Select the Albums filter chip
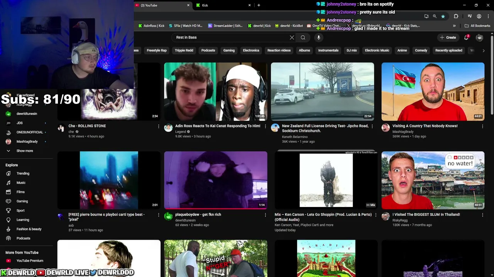 click(x=304, y=50)
